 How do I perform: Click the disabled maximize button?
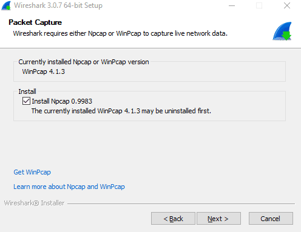tap(259, 5)
